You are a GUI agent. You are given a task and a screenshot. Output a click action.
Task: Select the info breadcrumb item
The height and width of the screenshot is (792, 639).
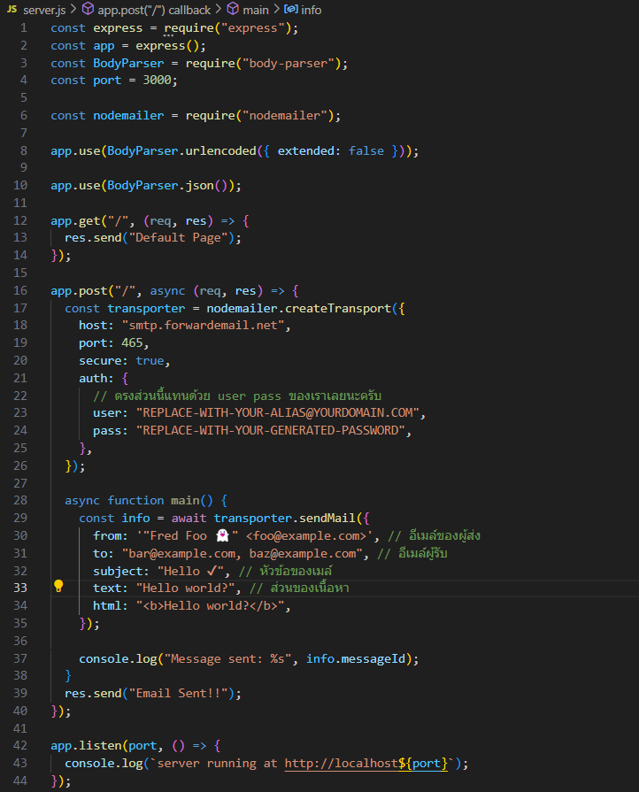(311, 9)
